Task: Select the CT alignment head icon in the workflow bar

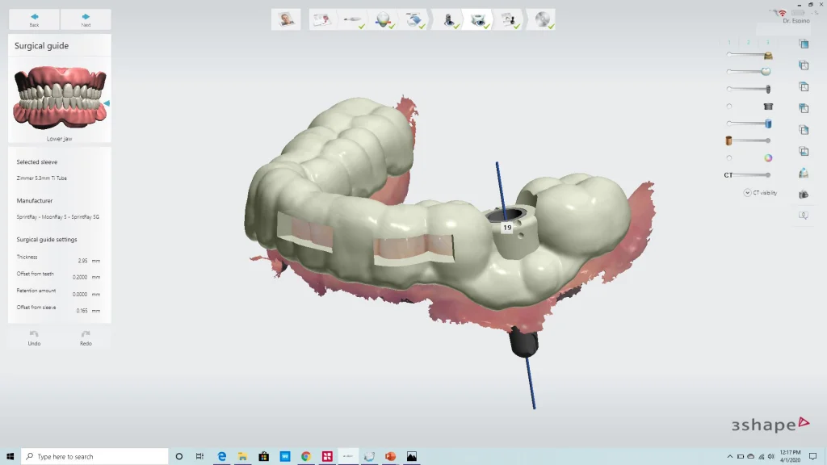Action: click(x=382, y=19)
